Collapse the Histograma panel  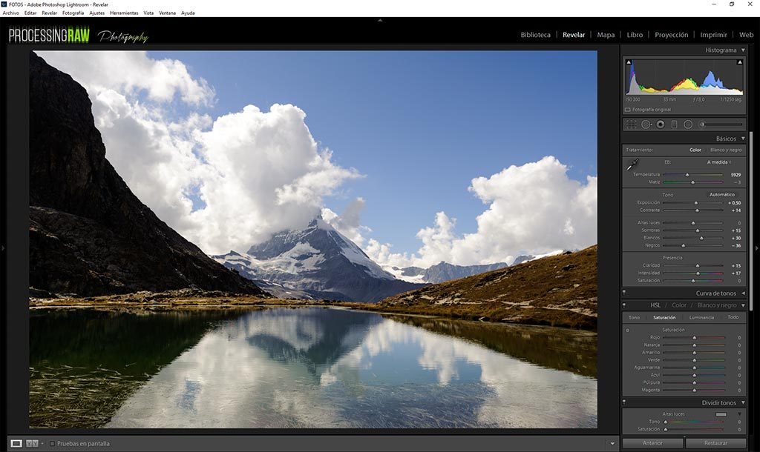[743, 50]
